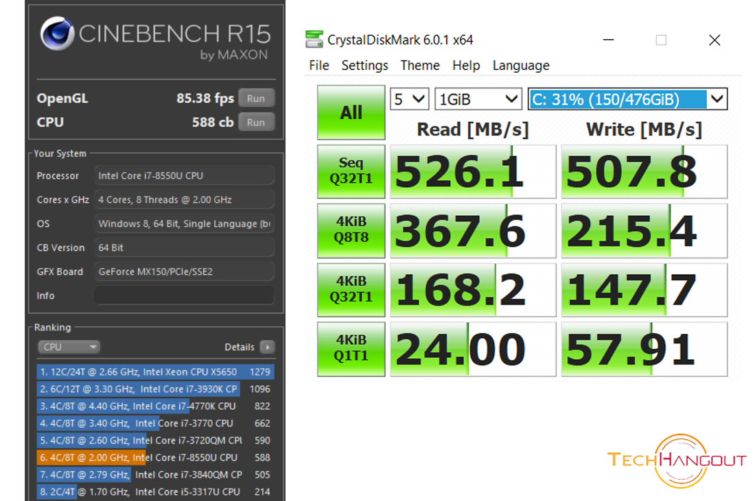The image size is (755, 501).
Task: Click the Processor field Intel Core i7-8550U
Action: coord(184,175)
